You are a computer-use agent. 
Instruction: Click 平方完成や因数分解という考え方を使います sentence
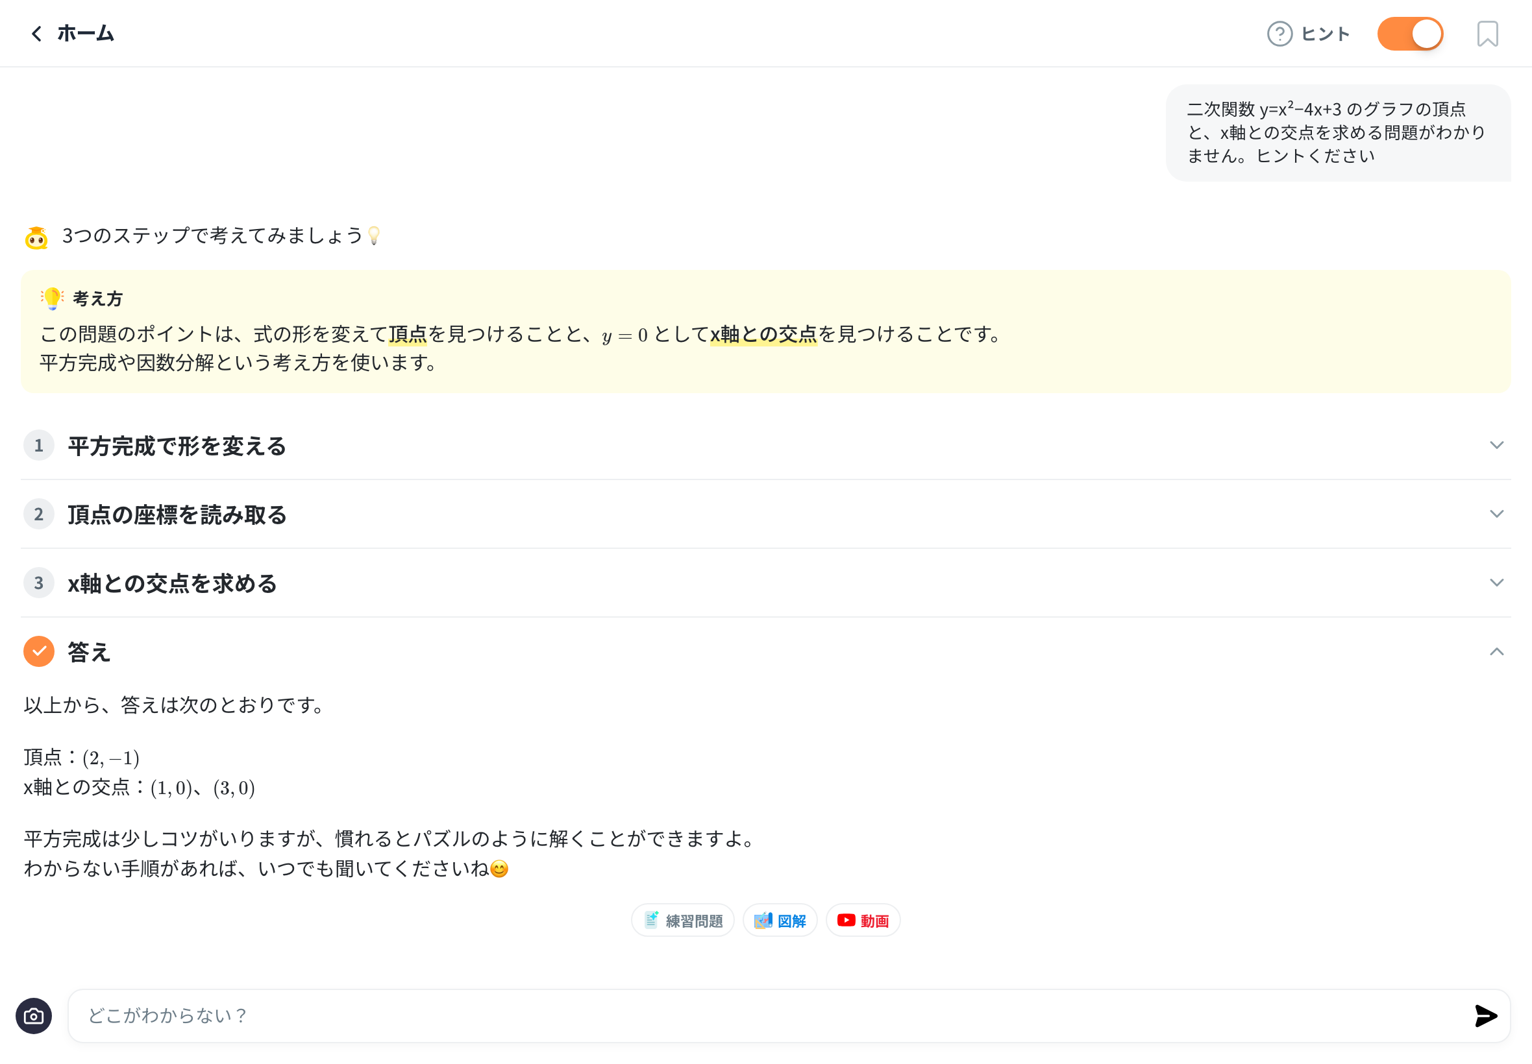(240, 363)
